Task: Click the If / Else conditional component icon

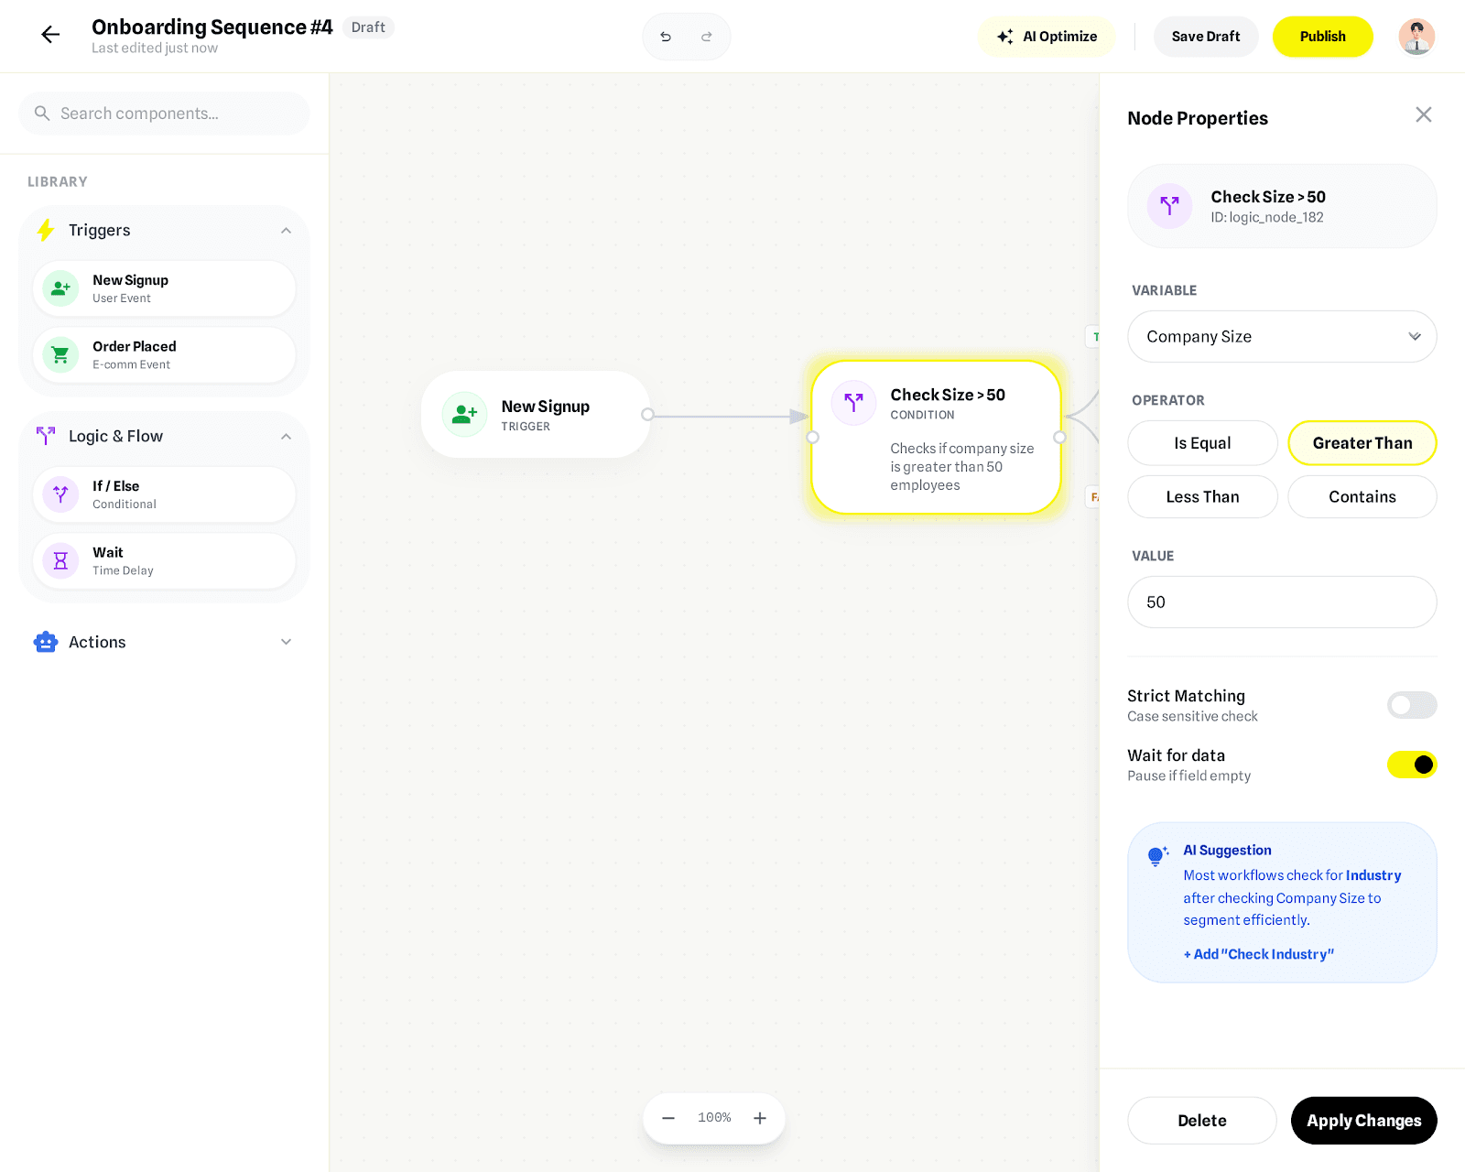Action: click(x=60, y=494)
